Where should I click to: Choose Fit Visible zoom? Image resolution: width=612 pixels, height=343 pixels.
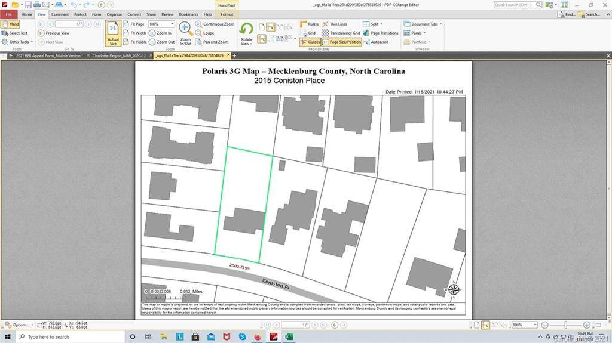[x=135, y=42]
